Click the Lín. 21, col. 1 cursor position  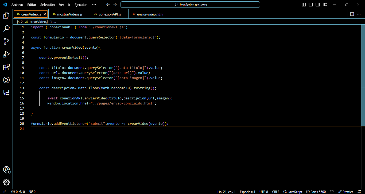pos(227,192)
